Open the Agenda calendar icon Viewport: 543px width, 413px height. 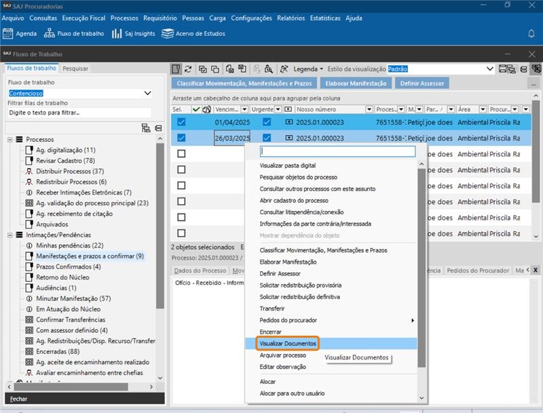[7, 33]
